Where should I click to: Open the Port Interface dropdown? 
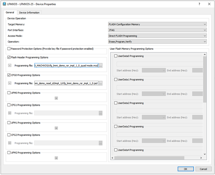tap(157, 30)
